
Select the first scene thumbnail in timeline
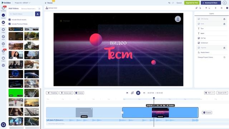pos(84,113)
